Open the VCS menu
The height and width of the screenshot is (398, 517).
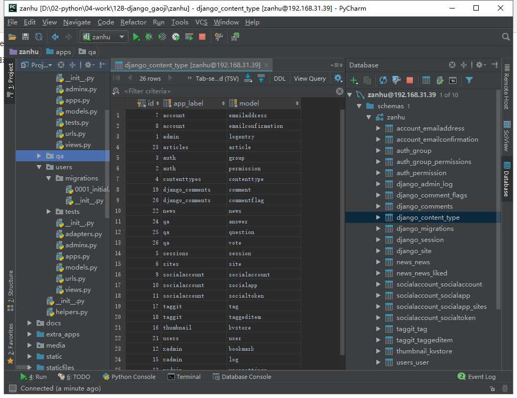(x=201, y=22)
